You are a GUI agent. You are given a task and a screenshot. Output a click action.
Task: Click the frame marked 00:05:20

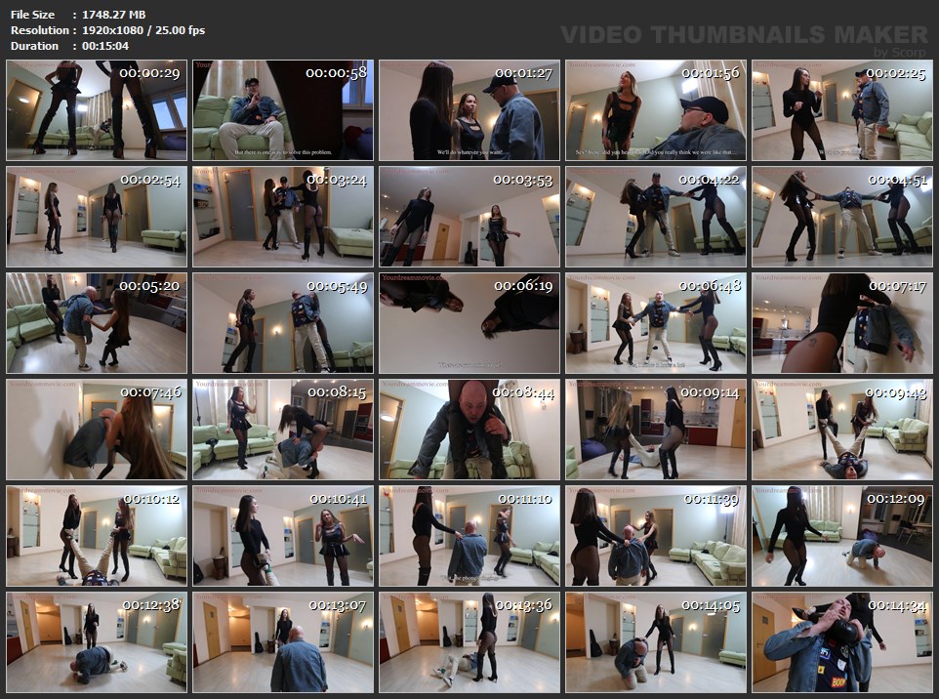click(97, 323)
